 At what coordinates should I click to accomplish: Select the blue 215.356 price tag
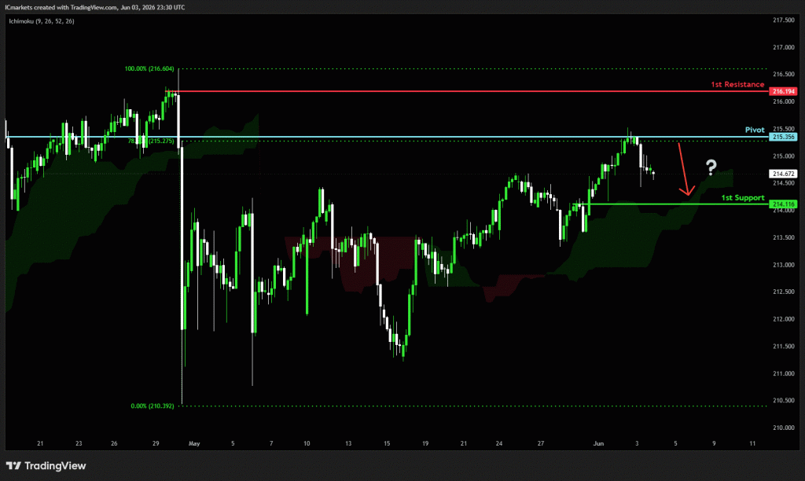(783, 137)
